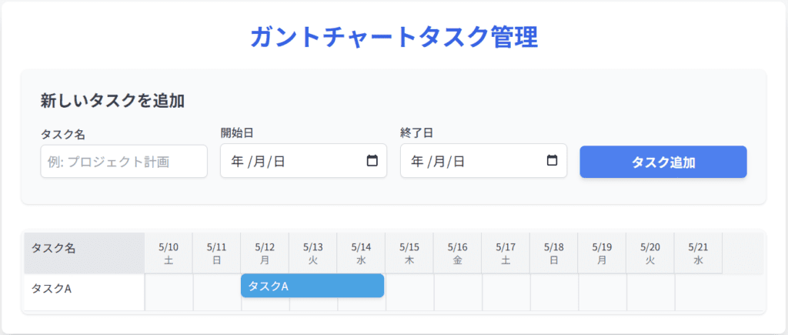Viewport: 788px width, 335px height.
Task: Click the 5/10 土 date column header
Action: 169,253
